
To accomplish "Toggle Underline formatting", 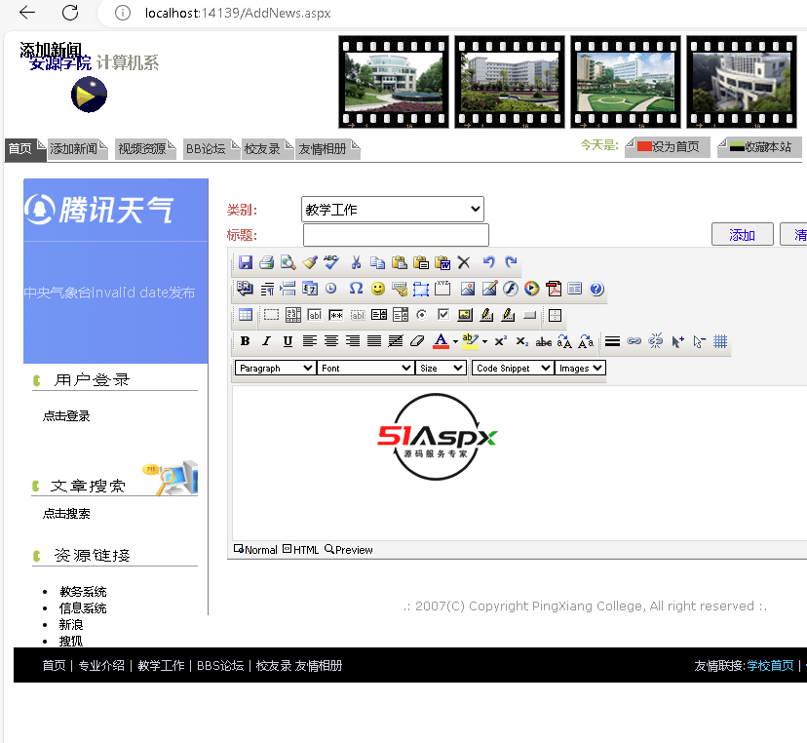I will 288,341.
